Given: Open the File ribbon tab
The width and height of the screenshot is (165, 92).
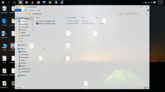Looking at the screenshot, I should pos(18,10).
